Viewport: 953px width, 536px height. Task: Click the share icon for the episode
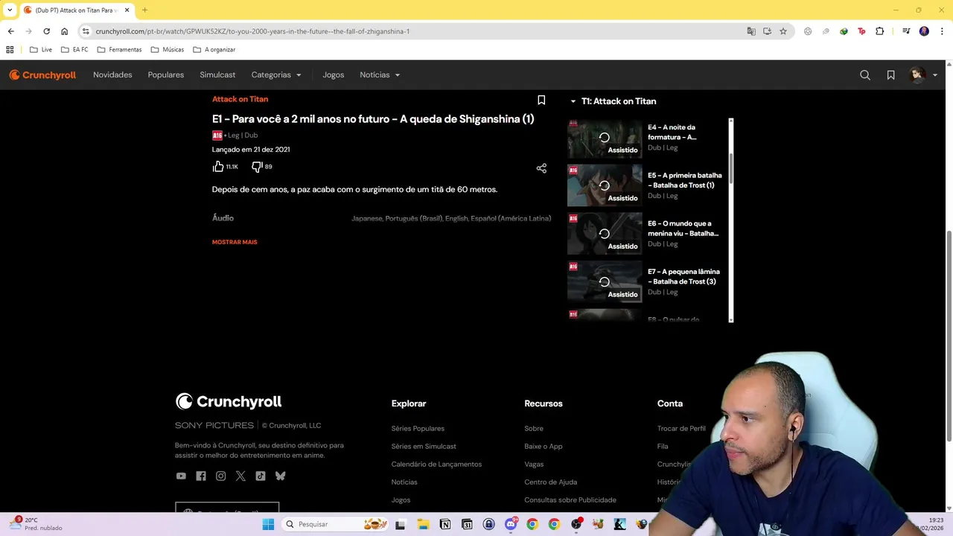(541, 168)
